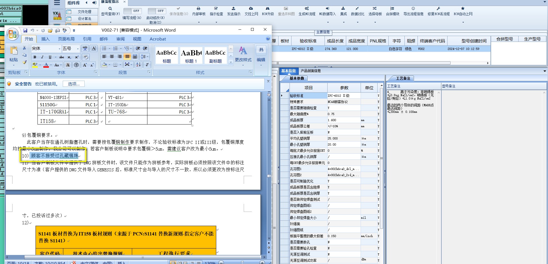This screenshot has width=548, height=264.
Task: Click the Subscript button
Action: (x=69, y=57)
